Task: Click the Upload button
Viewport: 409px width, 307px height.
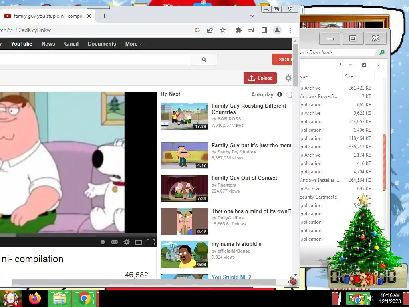Action: coord(260,78)
